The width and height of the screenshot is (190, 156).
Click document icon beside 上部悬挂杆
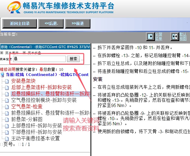tap(7, 126)
